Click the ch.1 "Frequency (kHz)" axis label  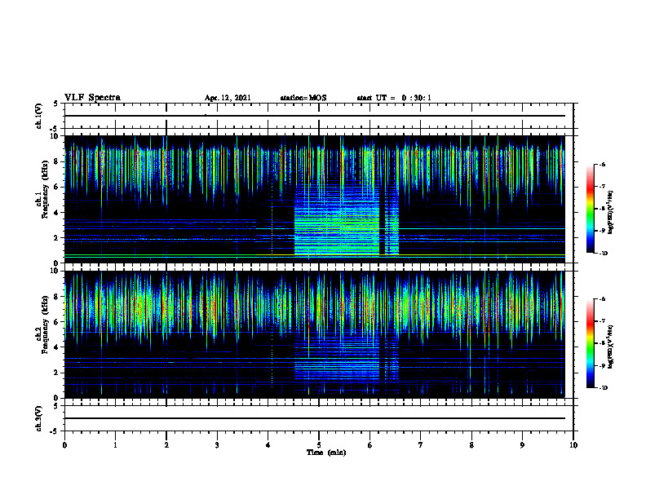45,189
